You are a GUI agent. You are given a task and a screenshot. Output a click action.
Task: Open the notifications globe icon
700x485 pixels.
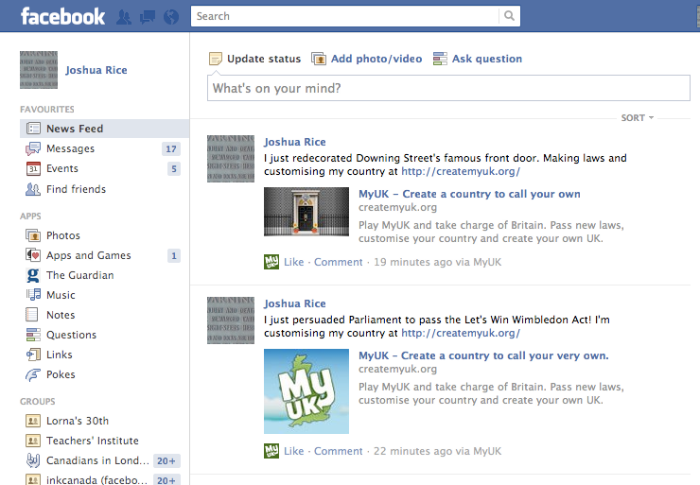171,17
